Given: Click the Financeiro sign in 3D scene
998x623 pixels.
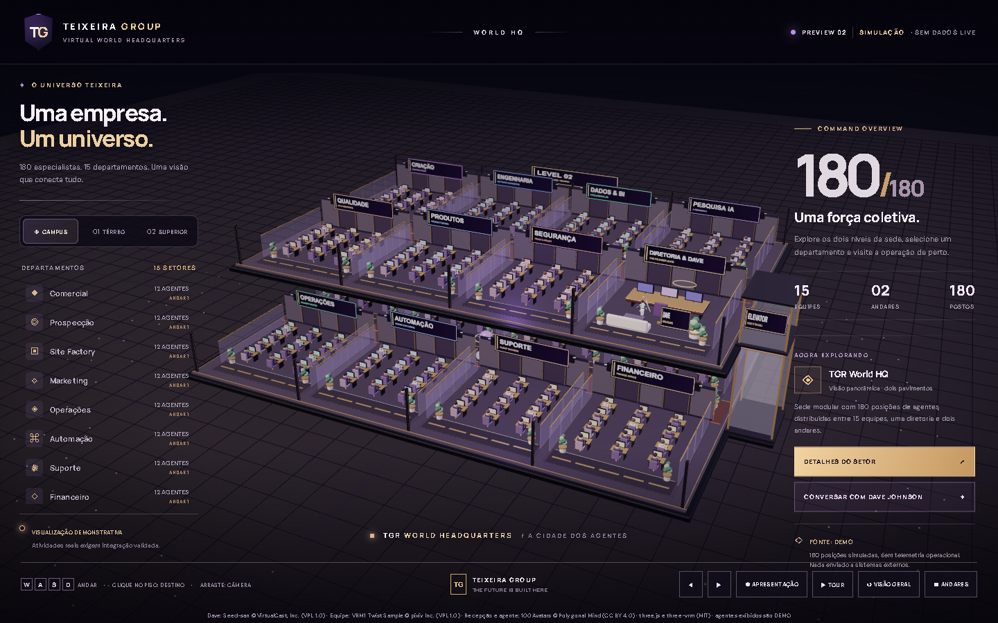Looking at the screenshot, I should (654, 377).
